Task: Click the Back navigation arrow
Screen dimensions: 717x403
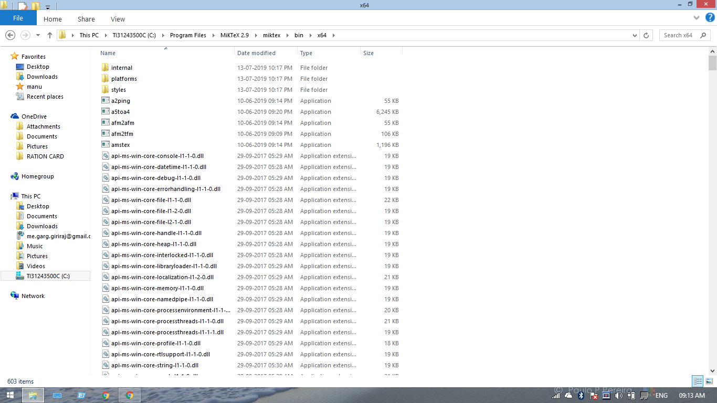Action: click(10, 35)
